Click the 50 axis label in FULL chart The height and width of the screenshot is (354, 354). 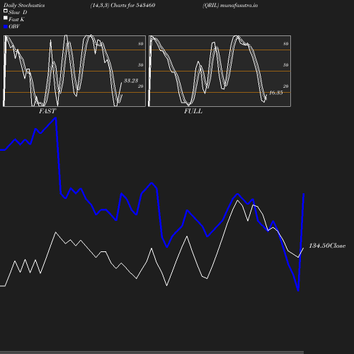[286, 65]
